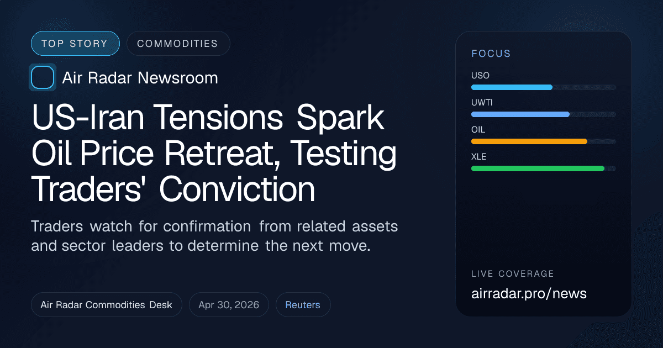Click the article subtitle about traders
The height and width of the screenshot is (348, 663).
coord(214,236)
